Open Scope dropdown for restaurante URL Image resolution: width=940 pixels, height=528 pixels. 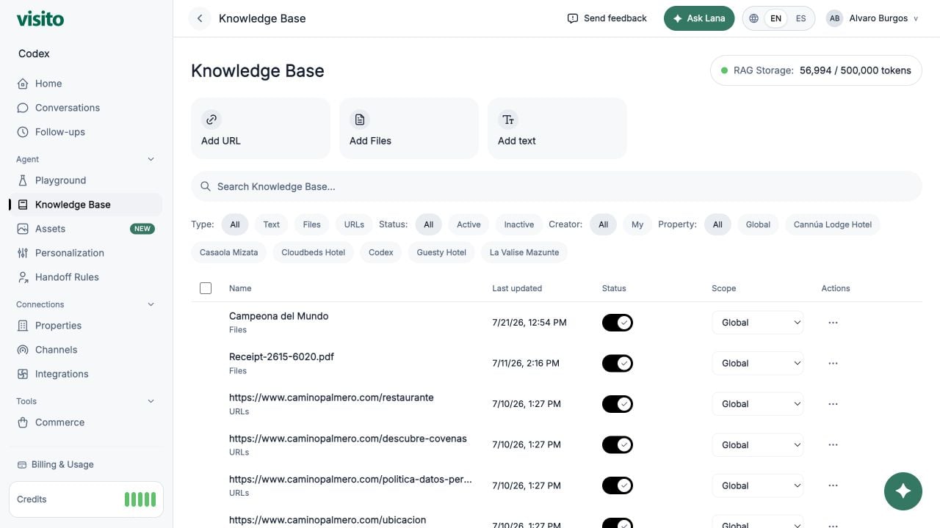pos(757,404)
